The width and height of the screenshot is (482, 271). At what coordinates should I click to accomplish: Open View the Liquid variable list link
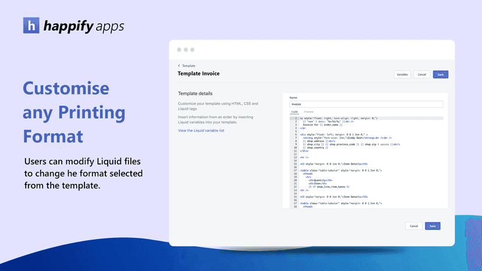(x=201, y=131)
